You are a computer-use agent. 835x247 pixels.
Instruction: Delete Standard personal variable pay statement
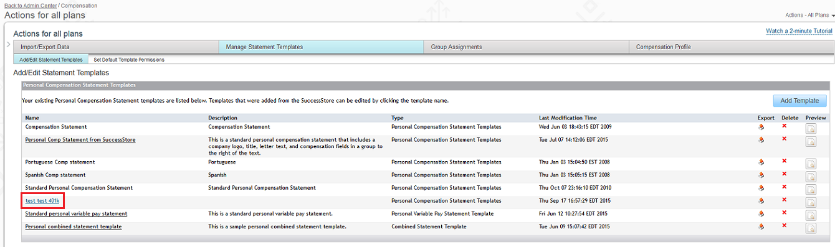tap(784, 213)
